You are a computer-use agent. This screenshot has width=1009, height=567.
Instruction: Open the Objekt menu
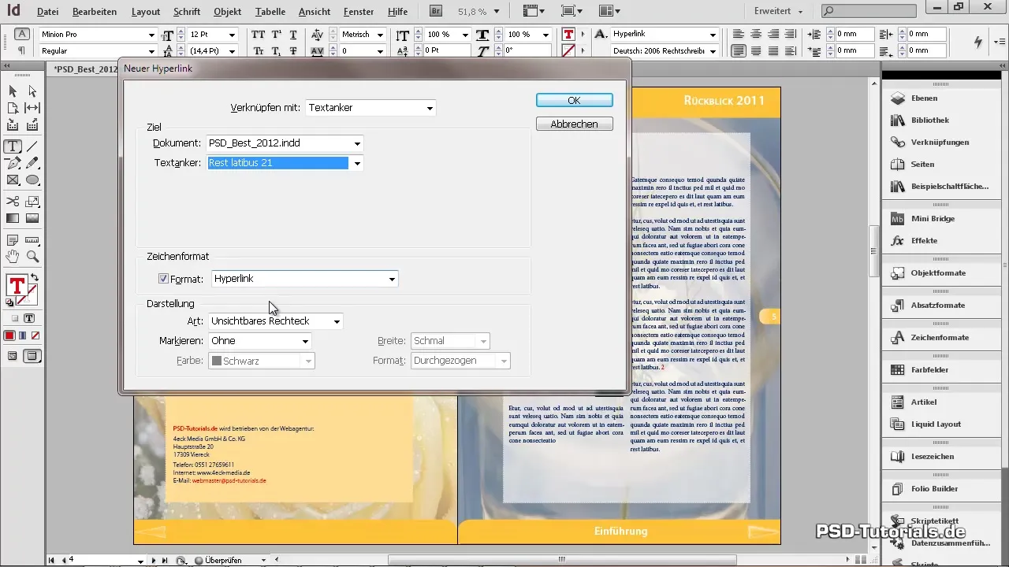click(228, 12)
